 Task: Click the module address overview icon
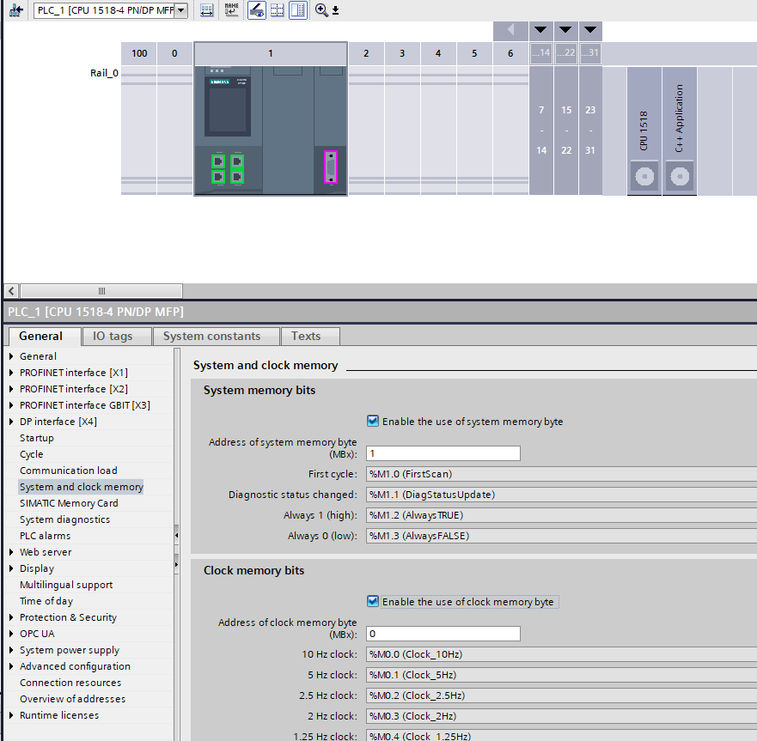(206, 10)
